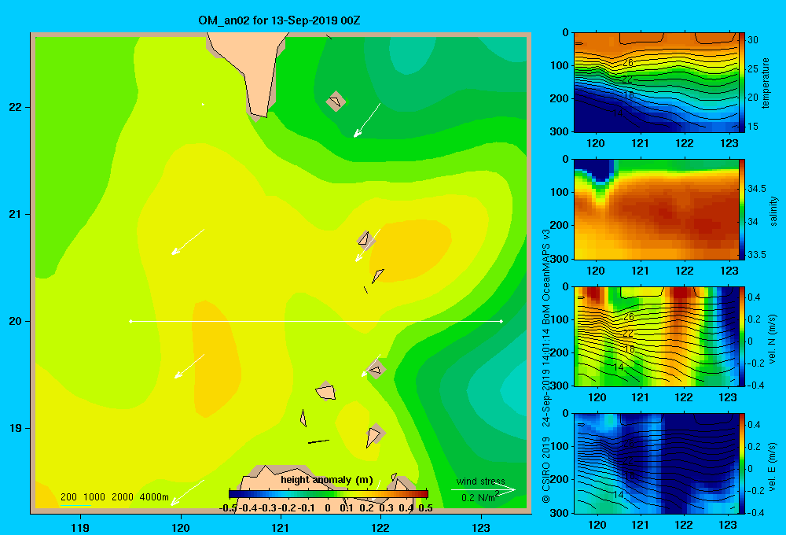Click latitude label 20 on main map
786x535 pixels.
(x=16, y=321)
